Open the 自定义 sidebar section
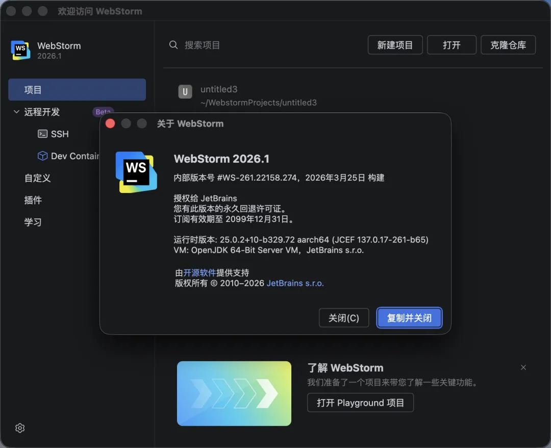 [37, 178]
